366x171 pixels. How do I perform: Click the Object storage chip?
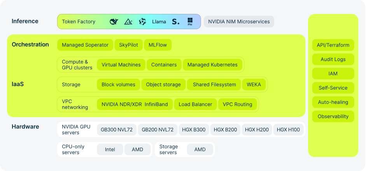163,85
